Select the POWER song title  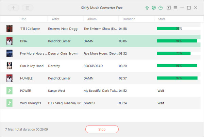pyautogui.click(x=26, y=91)
